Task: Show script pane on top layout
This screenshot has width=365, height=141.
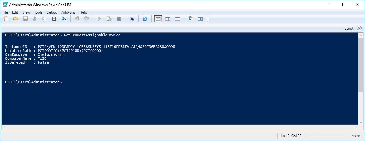Action: point(158,19)
